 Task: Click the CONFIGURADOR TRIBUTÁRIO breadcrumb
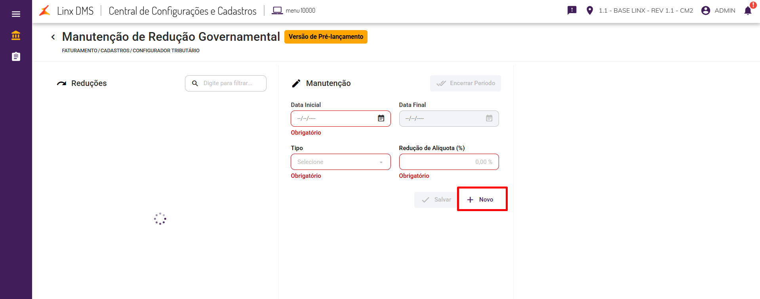tap(166, 51)
